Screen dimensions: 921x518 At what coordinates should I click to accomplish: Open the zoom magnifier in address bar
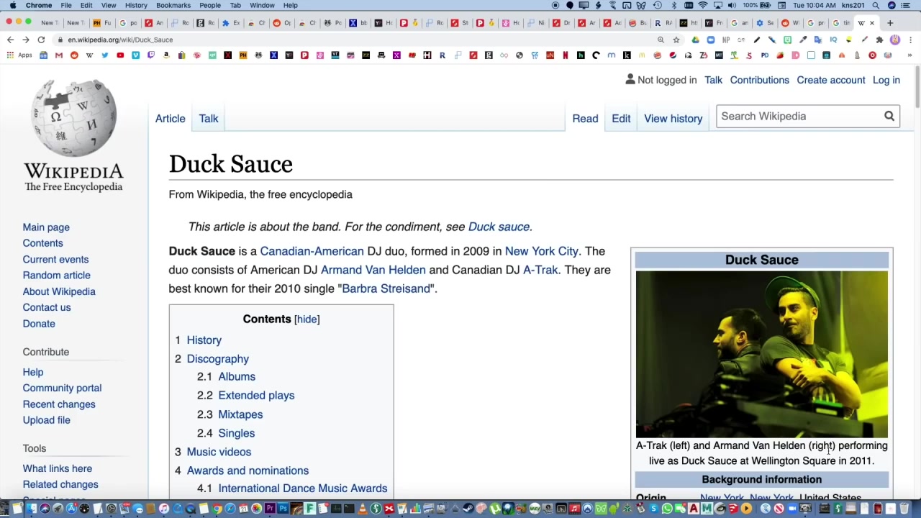(661, 40)
